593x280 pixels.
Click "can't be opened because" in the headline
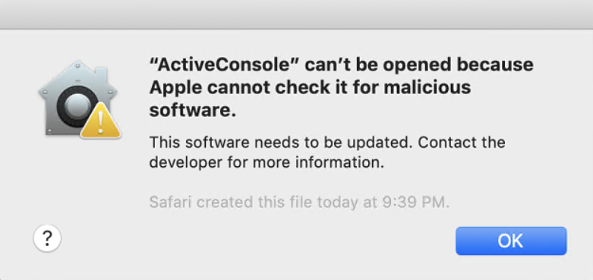coord(419,65)
